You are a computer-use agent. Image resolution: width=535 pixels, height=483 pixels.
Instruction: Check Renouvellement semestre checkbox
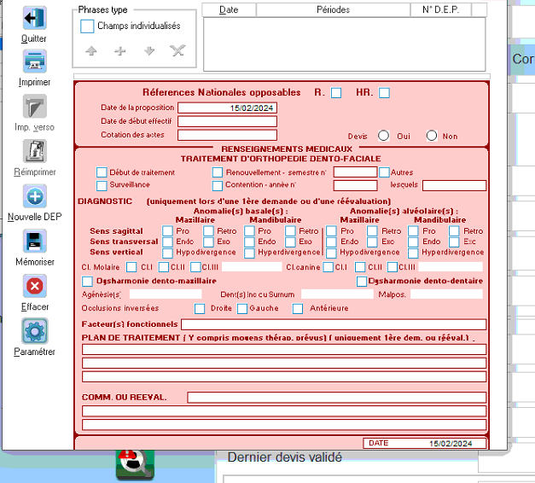pos(218,172)
